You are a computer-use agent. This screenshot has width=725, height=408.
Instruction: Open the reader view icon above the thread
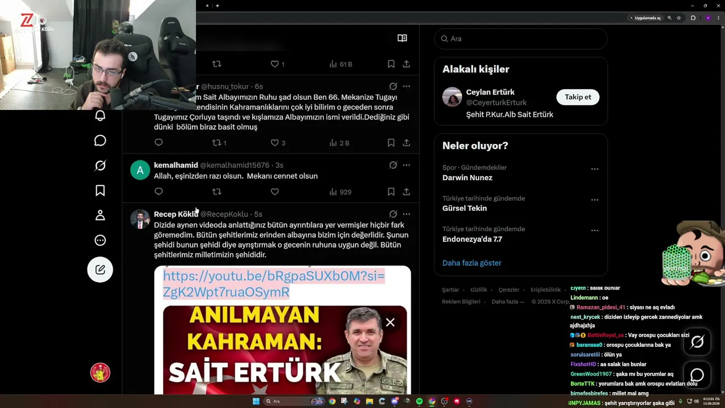(402, 38)
